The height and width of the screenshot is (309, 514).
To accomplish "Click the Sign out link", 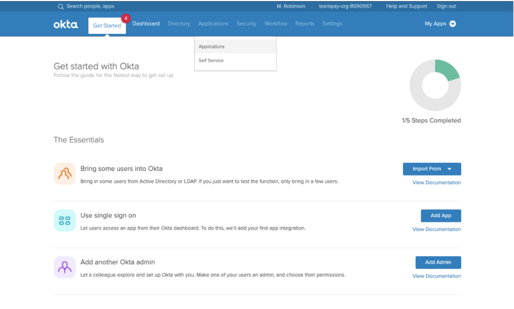I will coord(446,6).
